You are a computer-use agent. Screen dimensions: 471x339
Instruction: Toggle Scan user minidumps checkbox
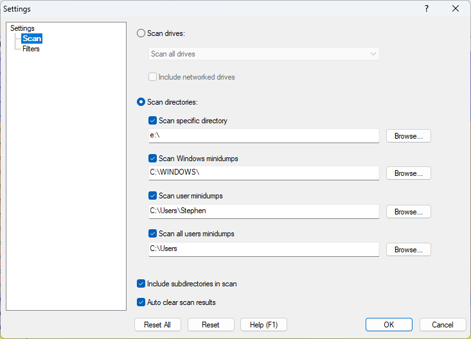[152, 196]
